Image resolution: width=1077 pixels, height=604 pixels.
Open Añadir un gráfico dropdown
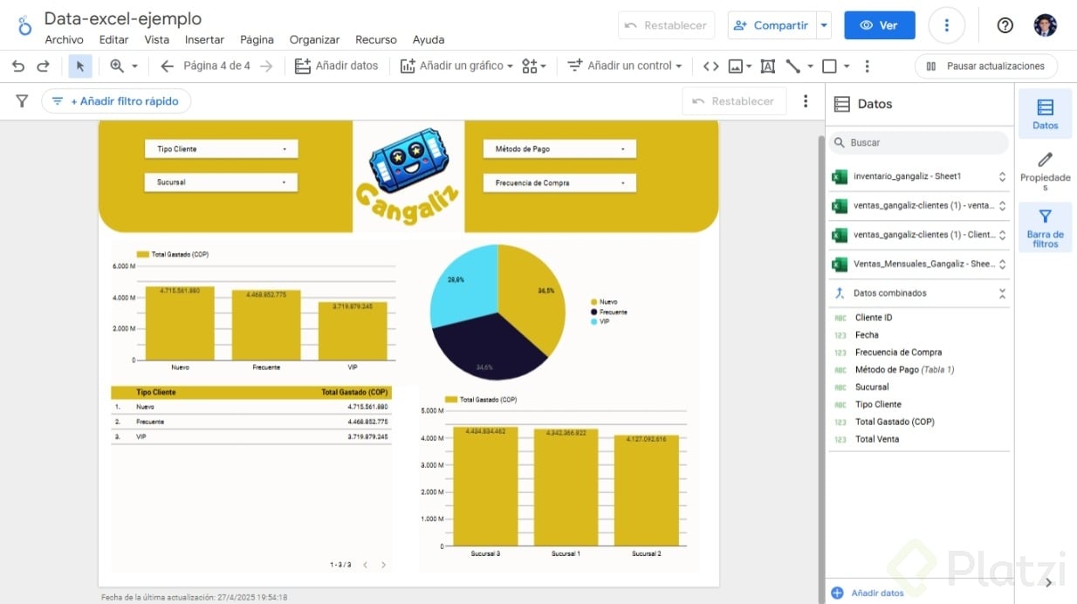coord(456,66)
